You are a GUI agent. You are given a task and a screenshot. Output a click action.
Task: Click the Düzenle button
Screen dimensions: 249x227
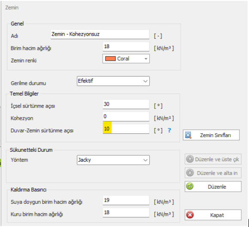tap(213, 187)
